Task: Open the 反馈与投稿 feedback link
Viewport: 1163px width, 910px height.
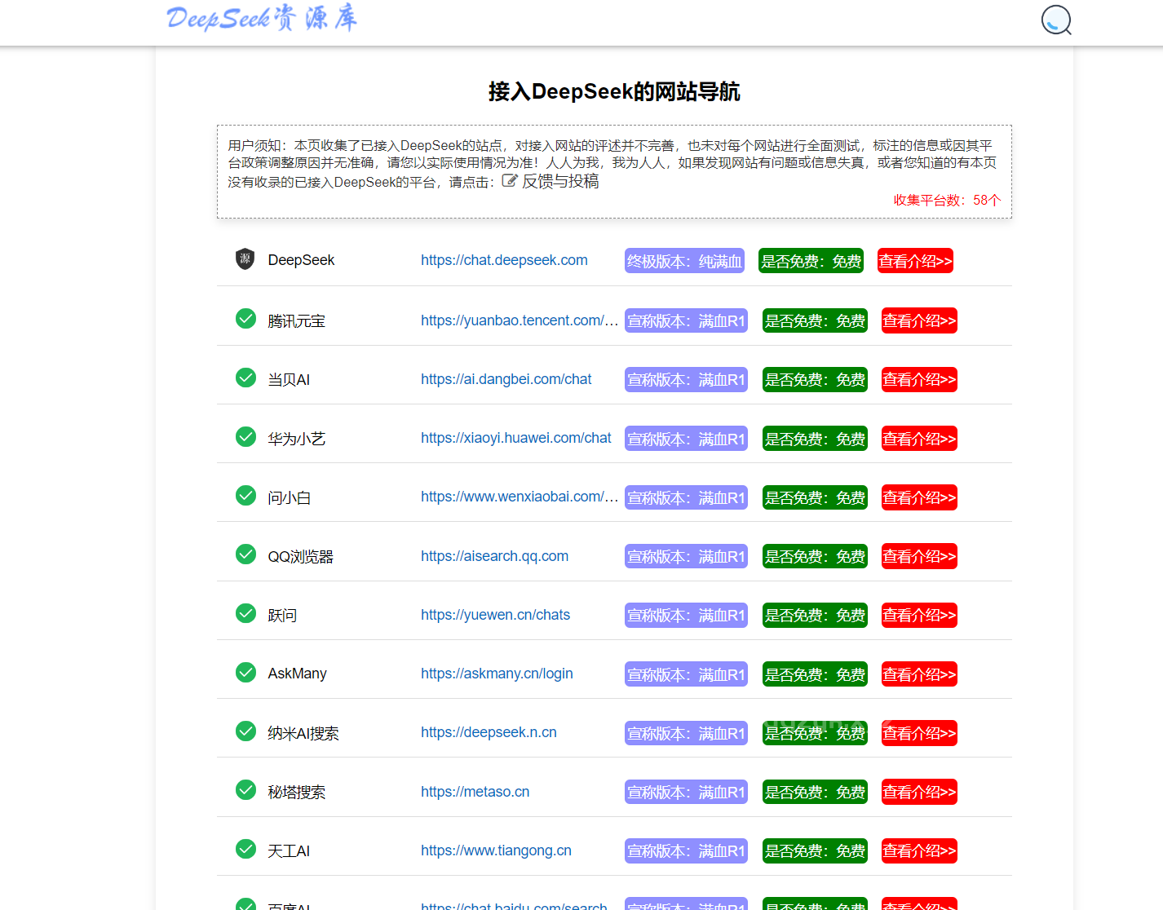Action: tap(560, 181)
